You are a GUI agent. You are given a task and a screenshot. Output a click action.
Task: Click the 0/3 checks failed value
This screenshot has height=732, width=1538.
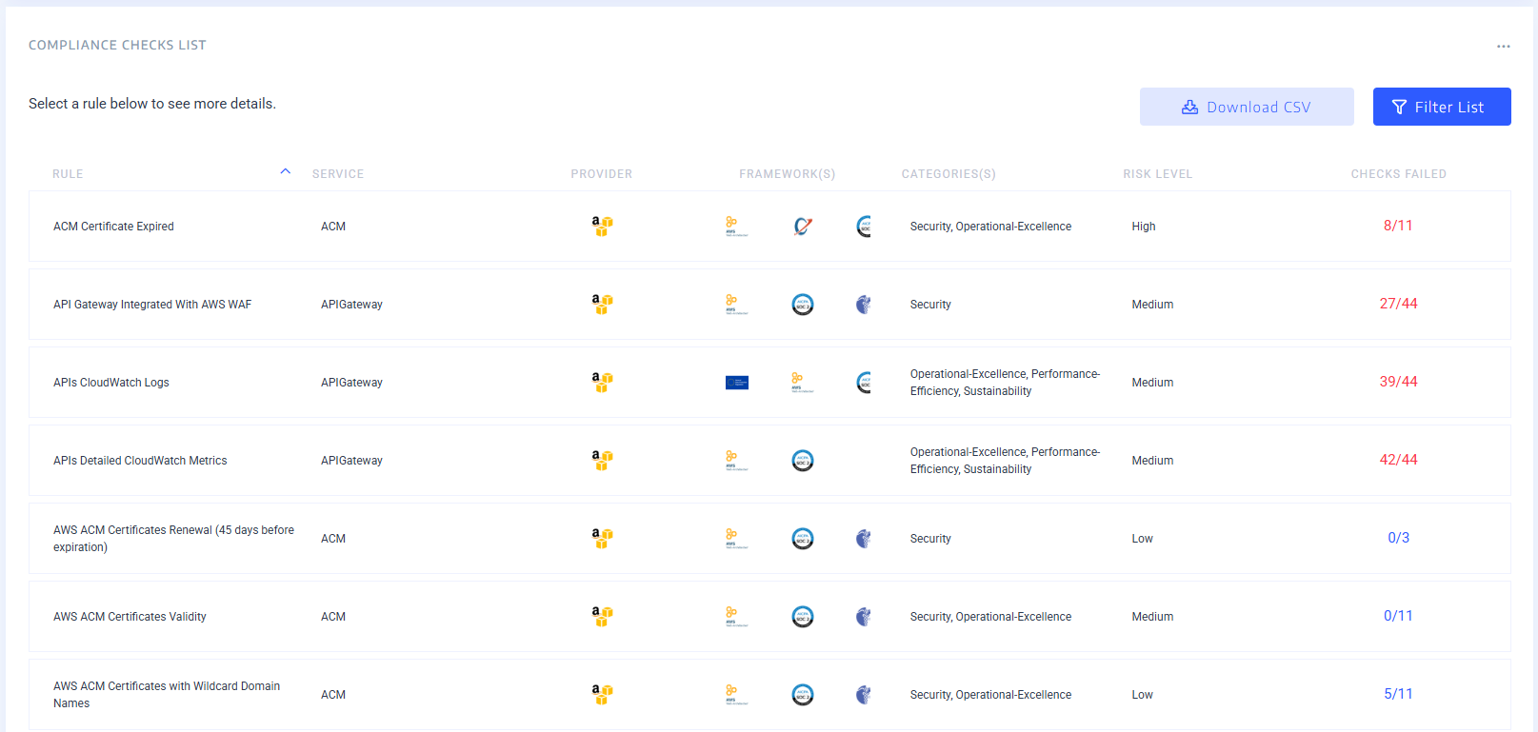(x=1398, y=538)
